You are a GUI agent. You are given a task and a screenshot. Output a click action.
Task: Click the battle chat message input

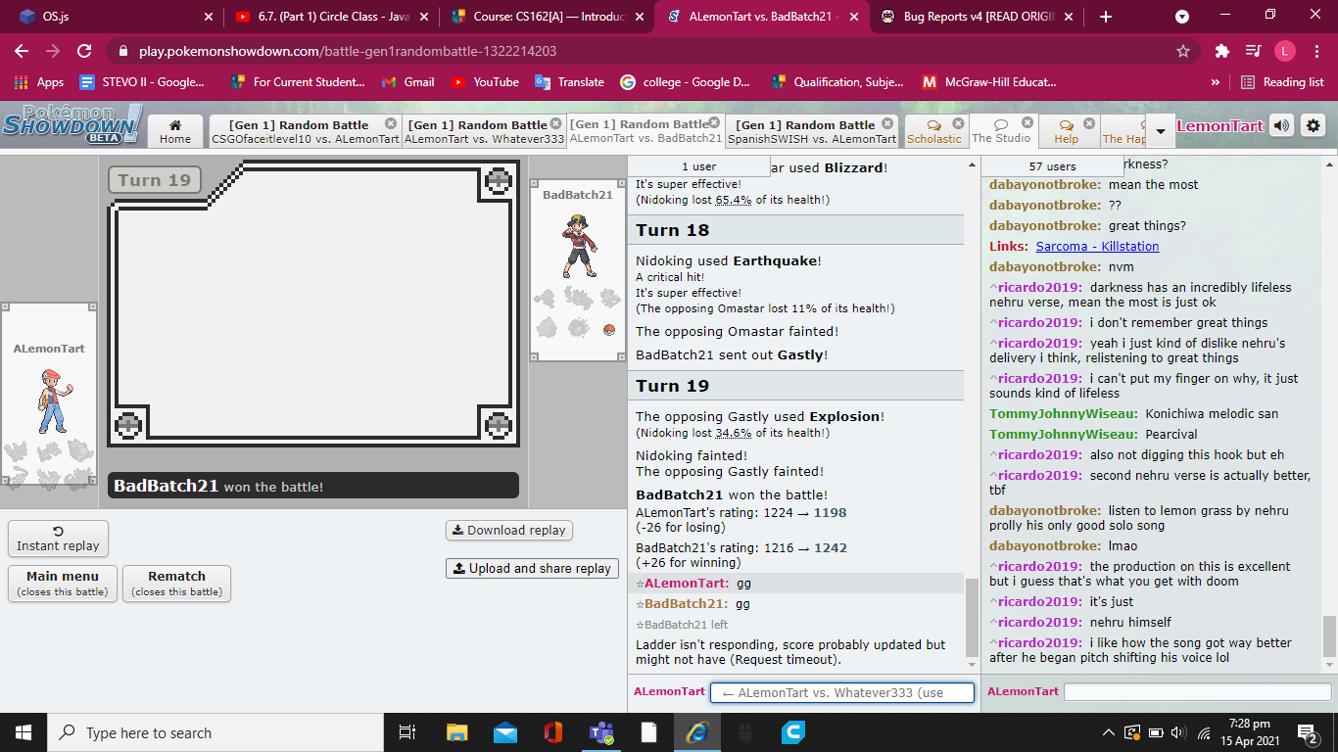841,692
